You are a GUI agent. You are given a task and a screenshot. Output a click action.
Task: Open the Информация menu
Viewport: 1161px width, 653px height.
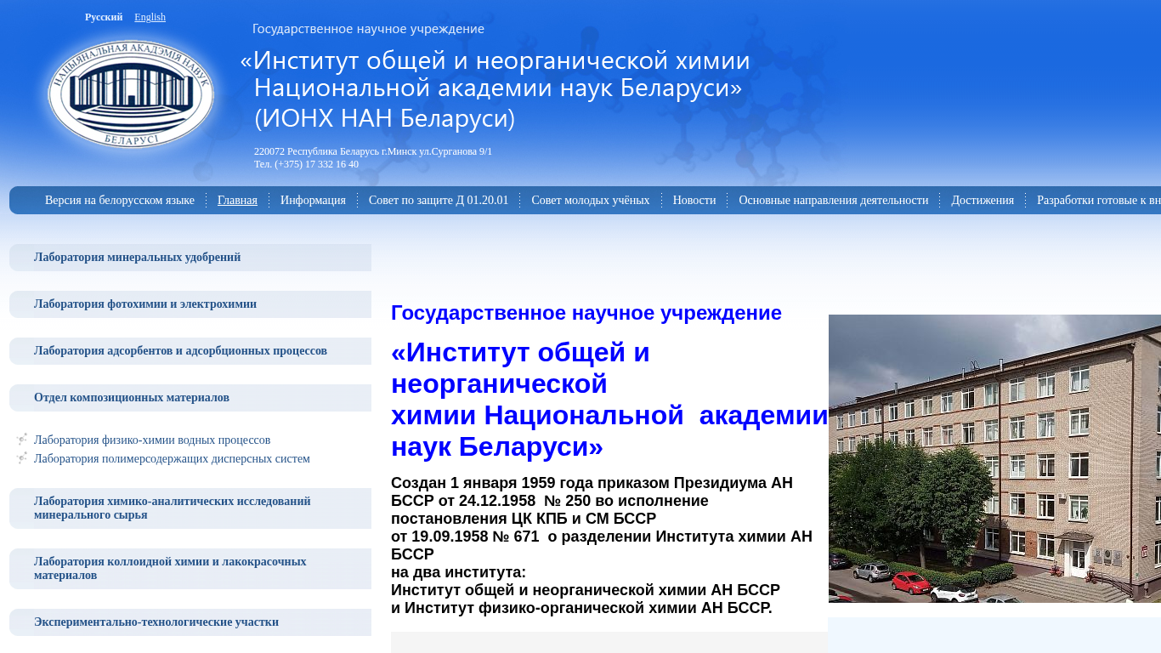click(x=313, y=201)
